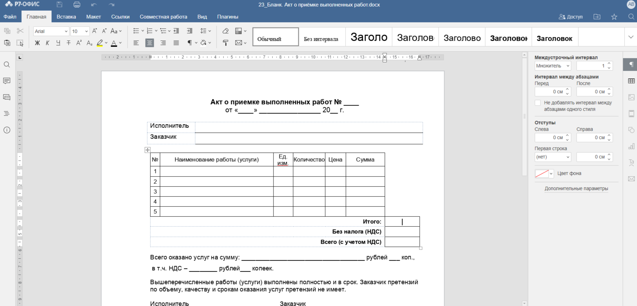Image resolution: width=637 pixels, height=306 pixels.
Task: Toggle strikethrough formatting
Action: 69,43
